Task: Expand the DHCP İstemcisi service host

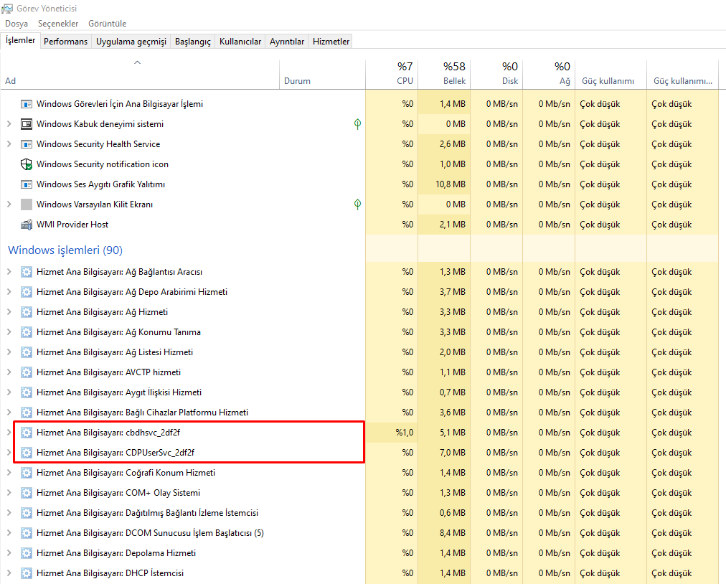Action: click(x=9, y=573)
